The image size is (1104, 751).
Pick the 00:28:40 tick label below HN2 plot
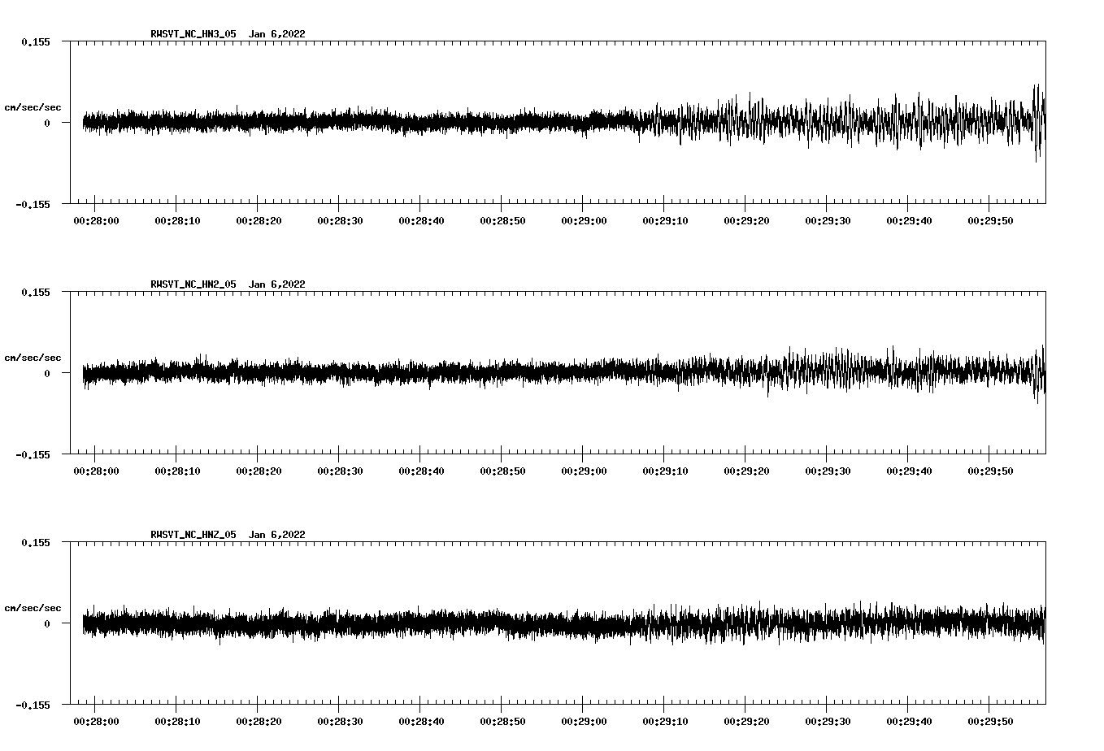pos(421,471)
